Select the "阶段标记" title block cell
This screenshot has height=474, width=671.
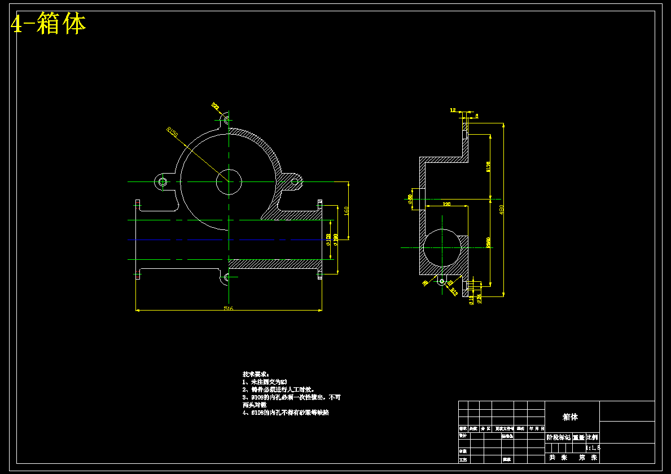[x=559, y=437]
